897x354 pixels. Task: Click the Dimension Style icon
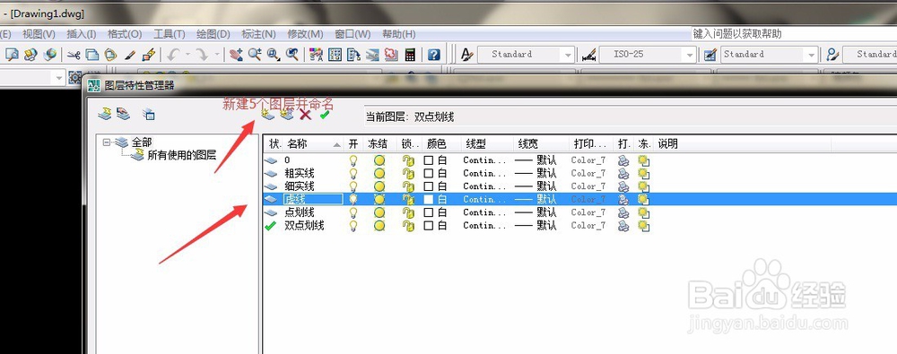[589, 55]
